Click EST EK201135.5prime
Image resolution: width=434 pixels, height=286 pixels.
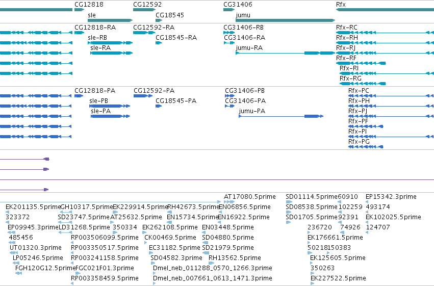tap(33, 207)
